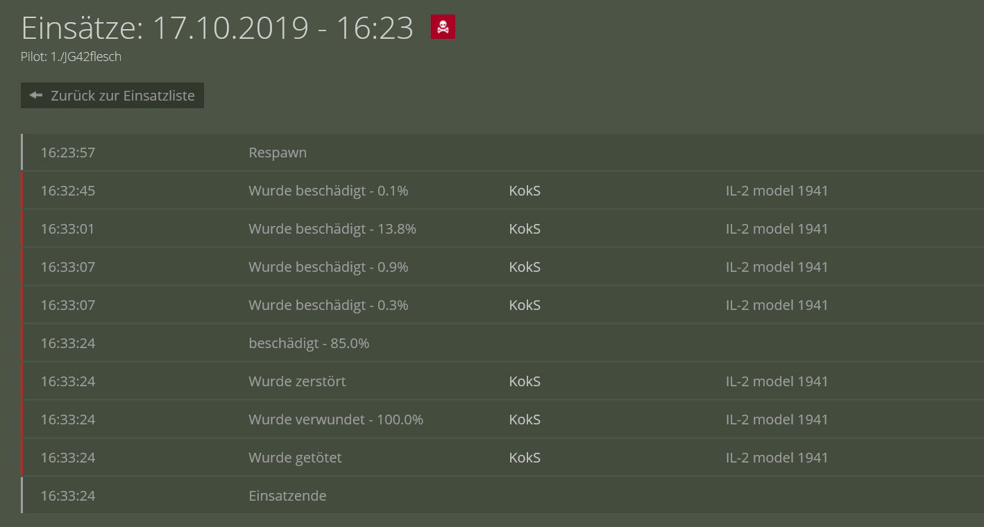Click IL-2 model 1941 in 16:32:45 row
This screenshot has width=984, height=527.
coord(777,191)
